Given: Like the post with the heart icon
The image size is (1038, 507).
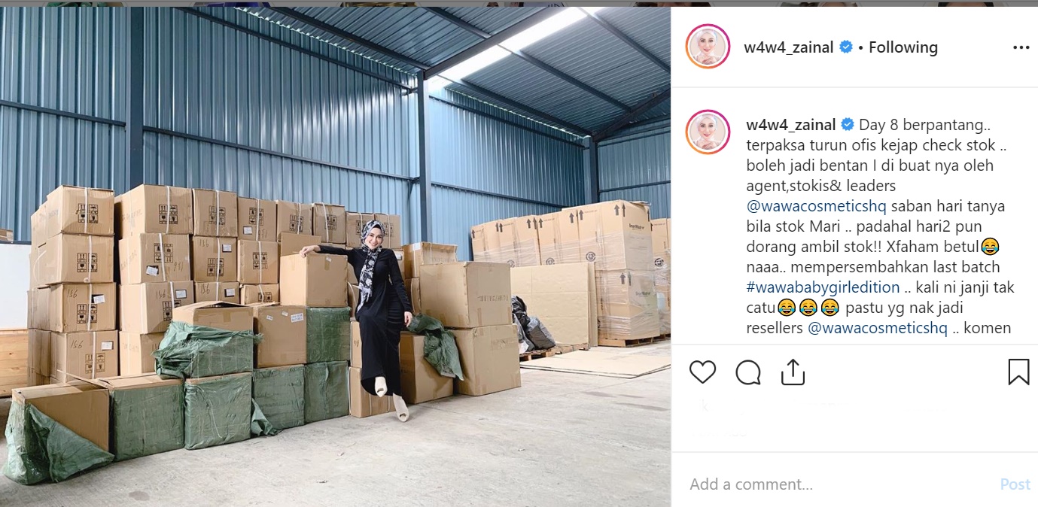Looking at the screenshot, I should [702, 372].
